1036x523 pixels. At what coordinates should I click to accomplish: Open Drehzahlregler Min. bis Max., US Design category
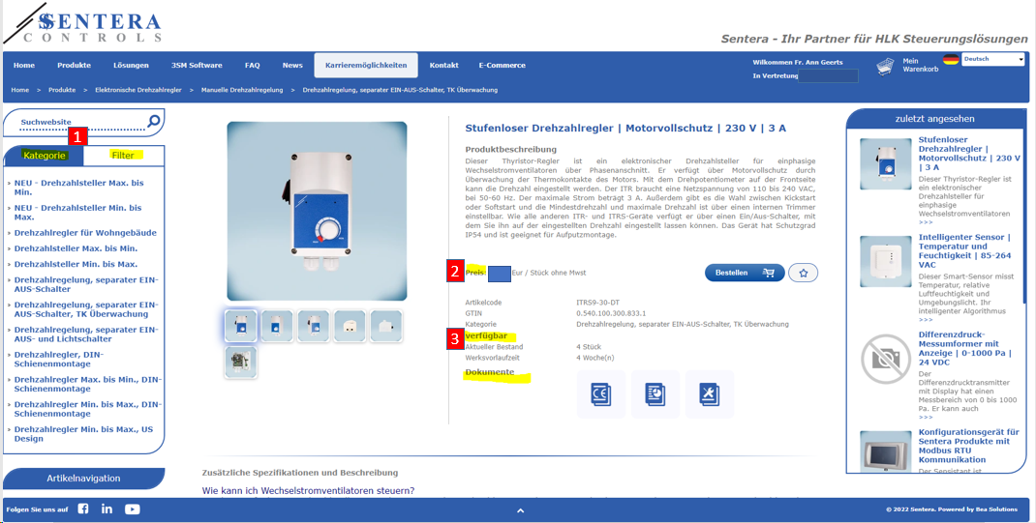click(x=83, y=434)
